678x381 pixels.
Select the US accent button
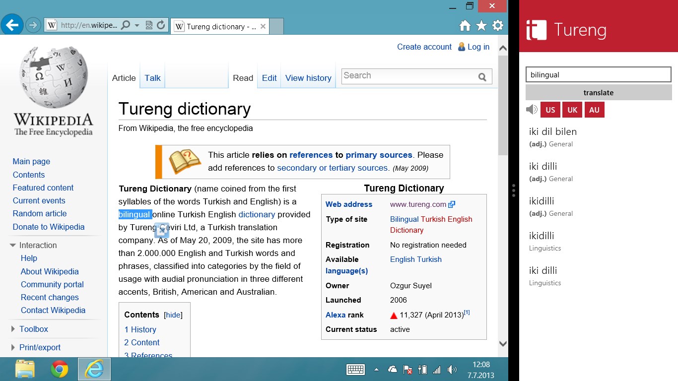[550, 110]
